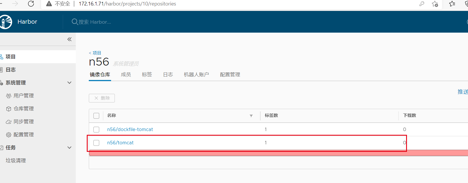Viewport: 468px width, 183px height.
Task: Switch to the 日志 tab
Action: pyautogui.click(x=168, y=74)
